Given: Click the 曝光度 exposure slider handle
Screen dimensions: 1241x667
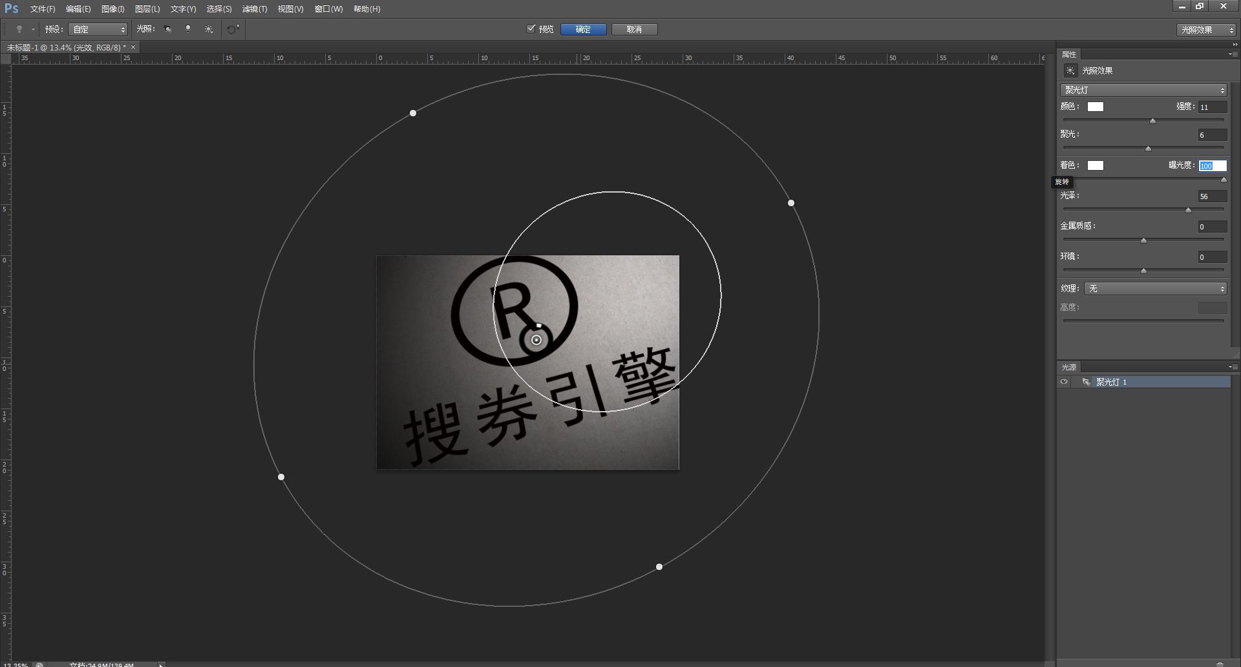Looking at the screenshot, I should [x=1224, y=180].
